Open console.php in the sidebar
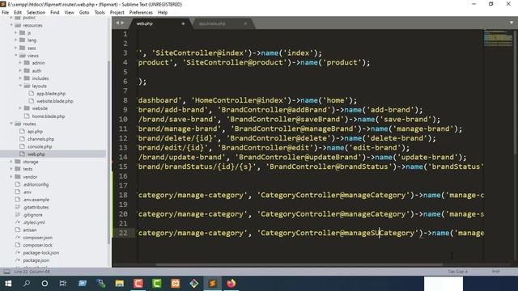 tap(40, 146)
